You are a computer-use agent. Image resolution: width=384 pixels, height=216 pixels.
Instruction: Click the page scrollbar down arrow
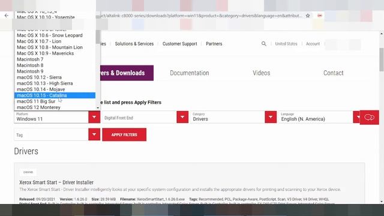(x=382, y=202)
